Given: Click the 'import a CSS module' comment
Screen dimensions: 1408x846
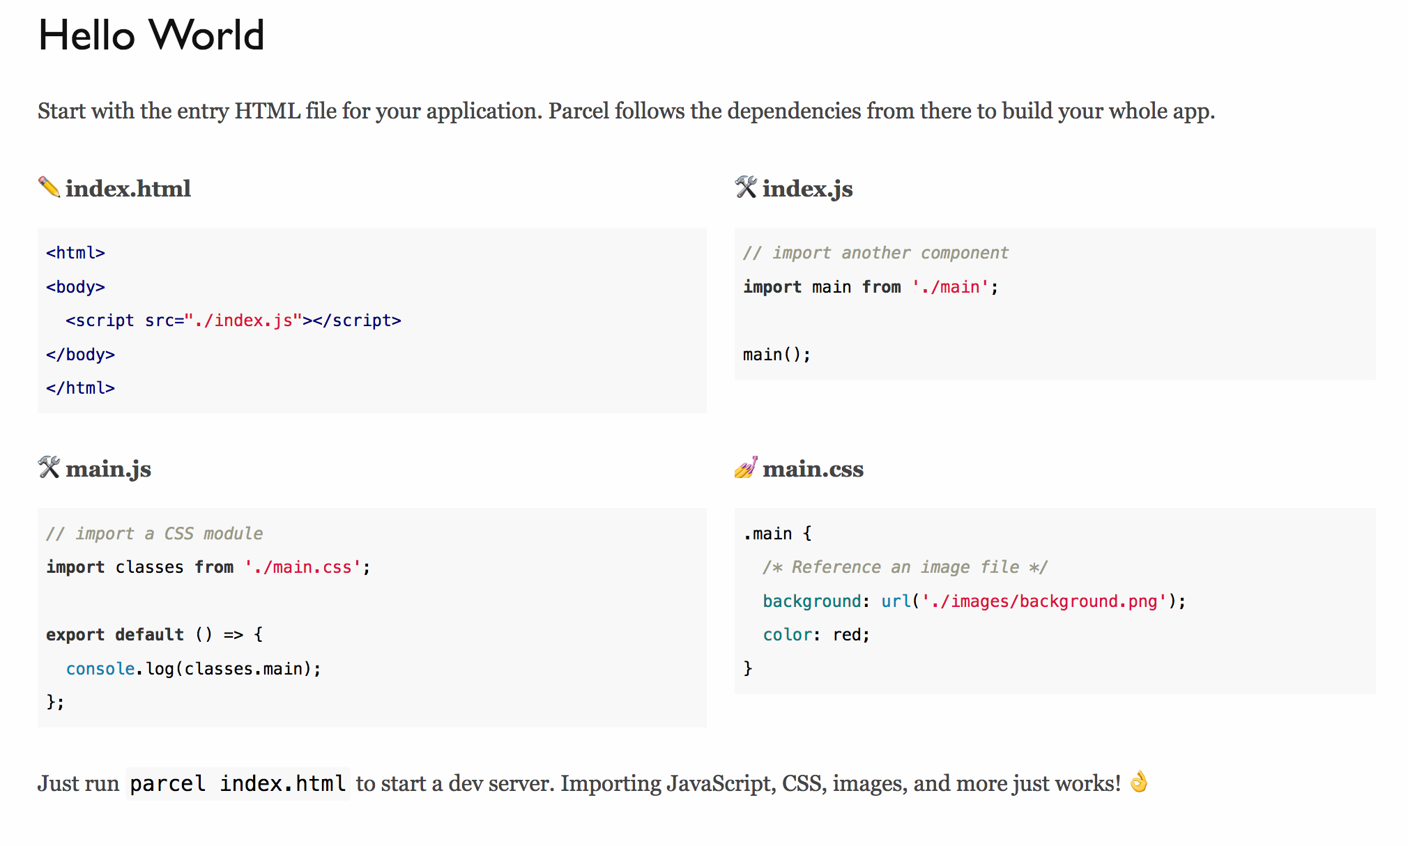Looking at the screenshot, I should pos(155,534).
